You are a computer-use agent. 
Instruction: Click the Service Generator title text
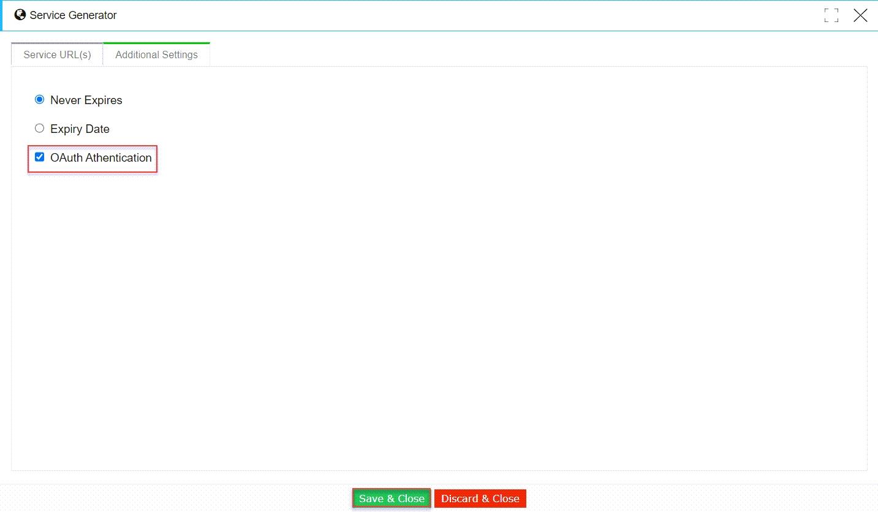(73, 15)
